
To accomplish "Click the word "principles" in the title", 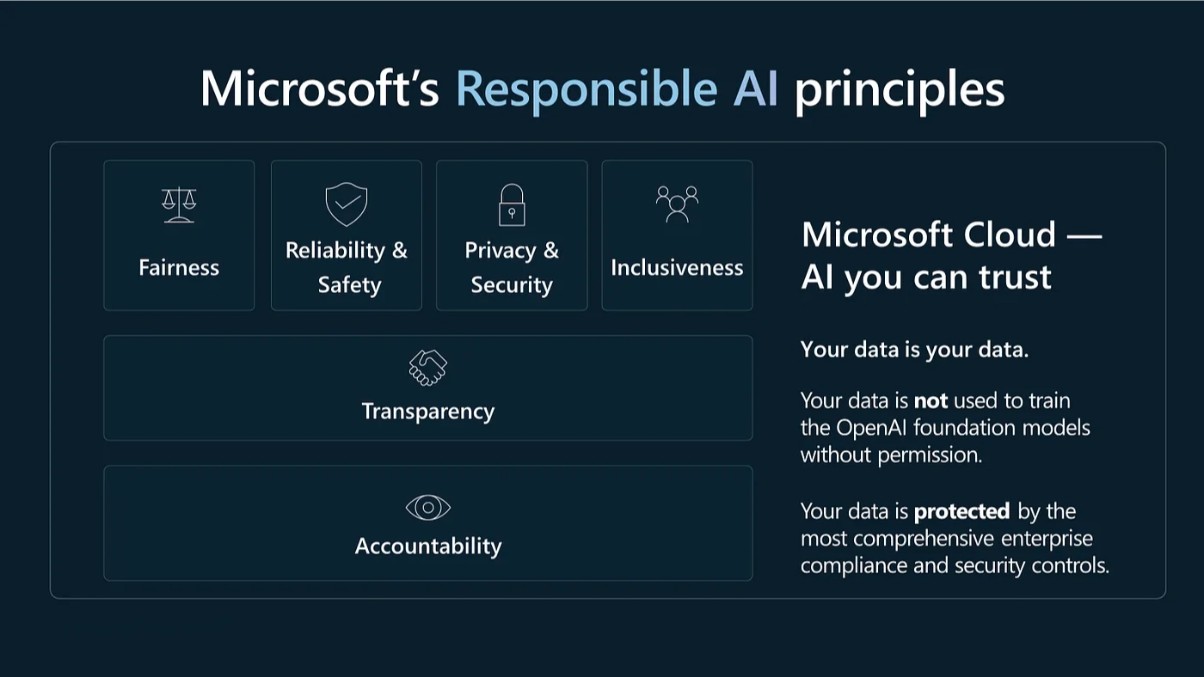I will point(899,89).
